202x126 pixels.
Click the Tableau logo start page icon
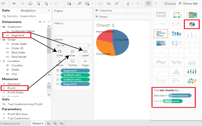tap(3, 3)
